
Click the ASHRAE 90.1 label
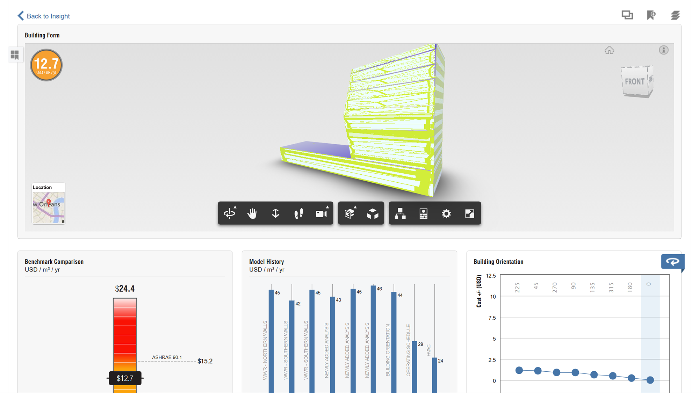tap(167, 357)
